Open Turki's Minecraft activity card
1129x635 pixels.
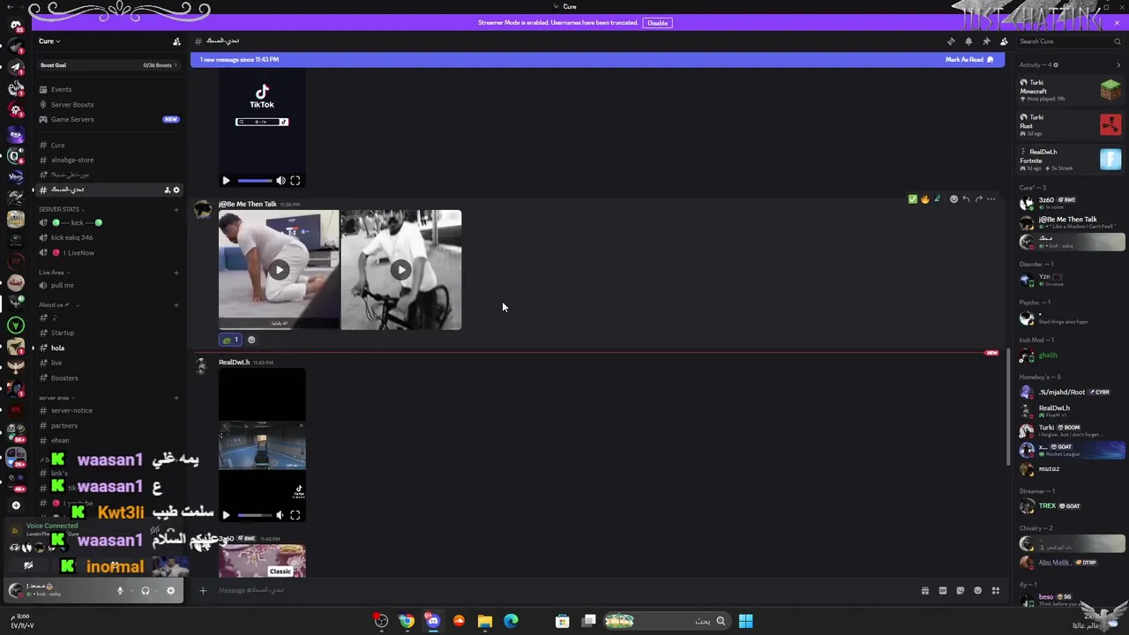1070,90
